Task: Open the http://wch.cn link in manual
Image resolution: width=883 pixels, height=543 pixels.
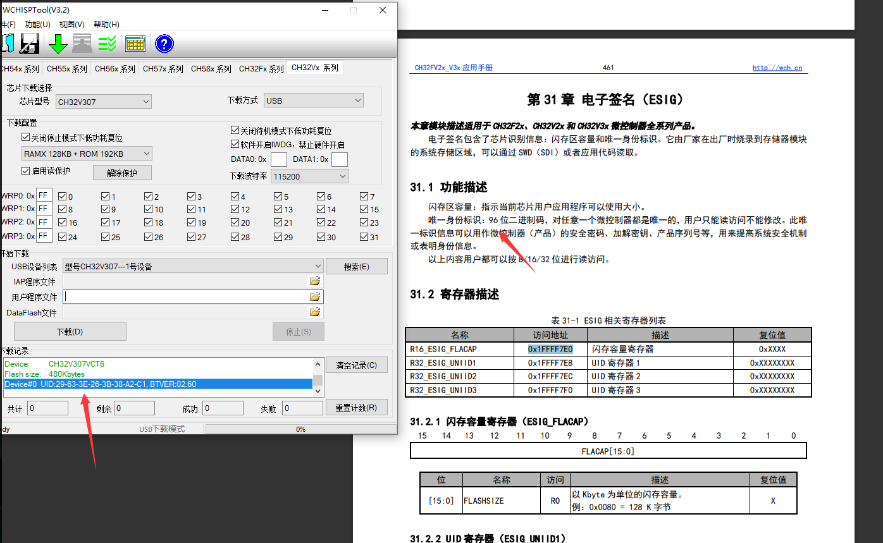Action: [x=777, y=68]
